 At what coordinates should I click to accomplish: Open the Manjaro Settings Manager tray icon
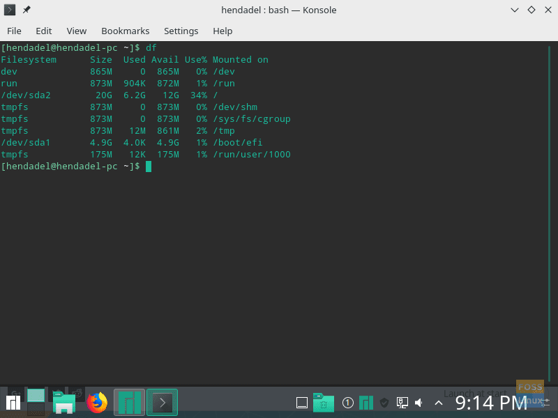point(366,403)
